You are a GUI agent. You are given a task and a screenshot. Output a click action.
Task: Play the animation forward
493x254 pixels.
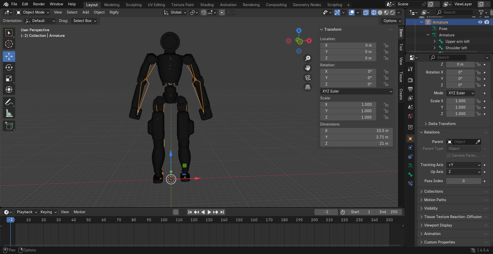(x=209, y=212)
